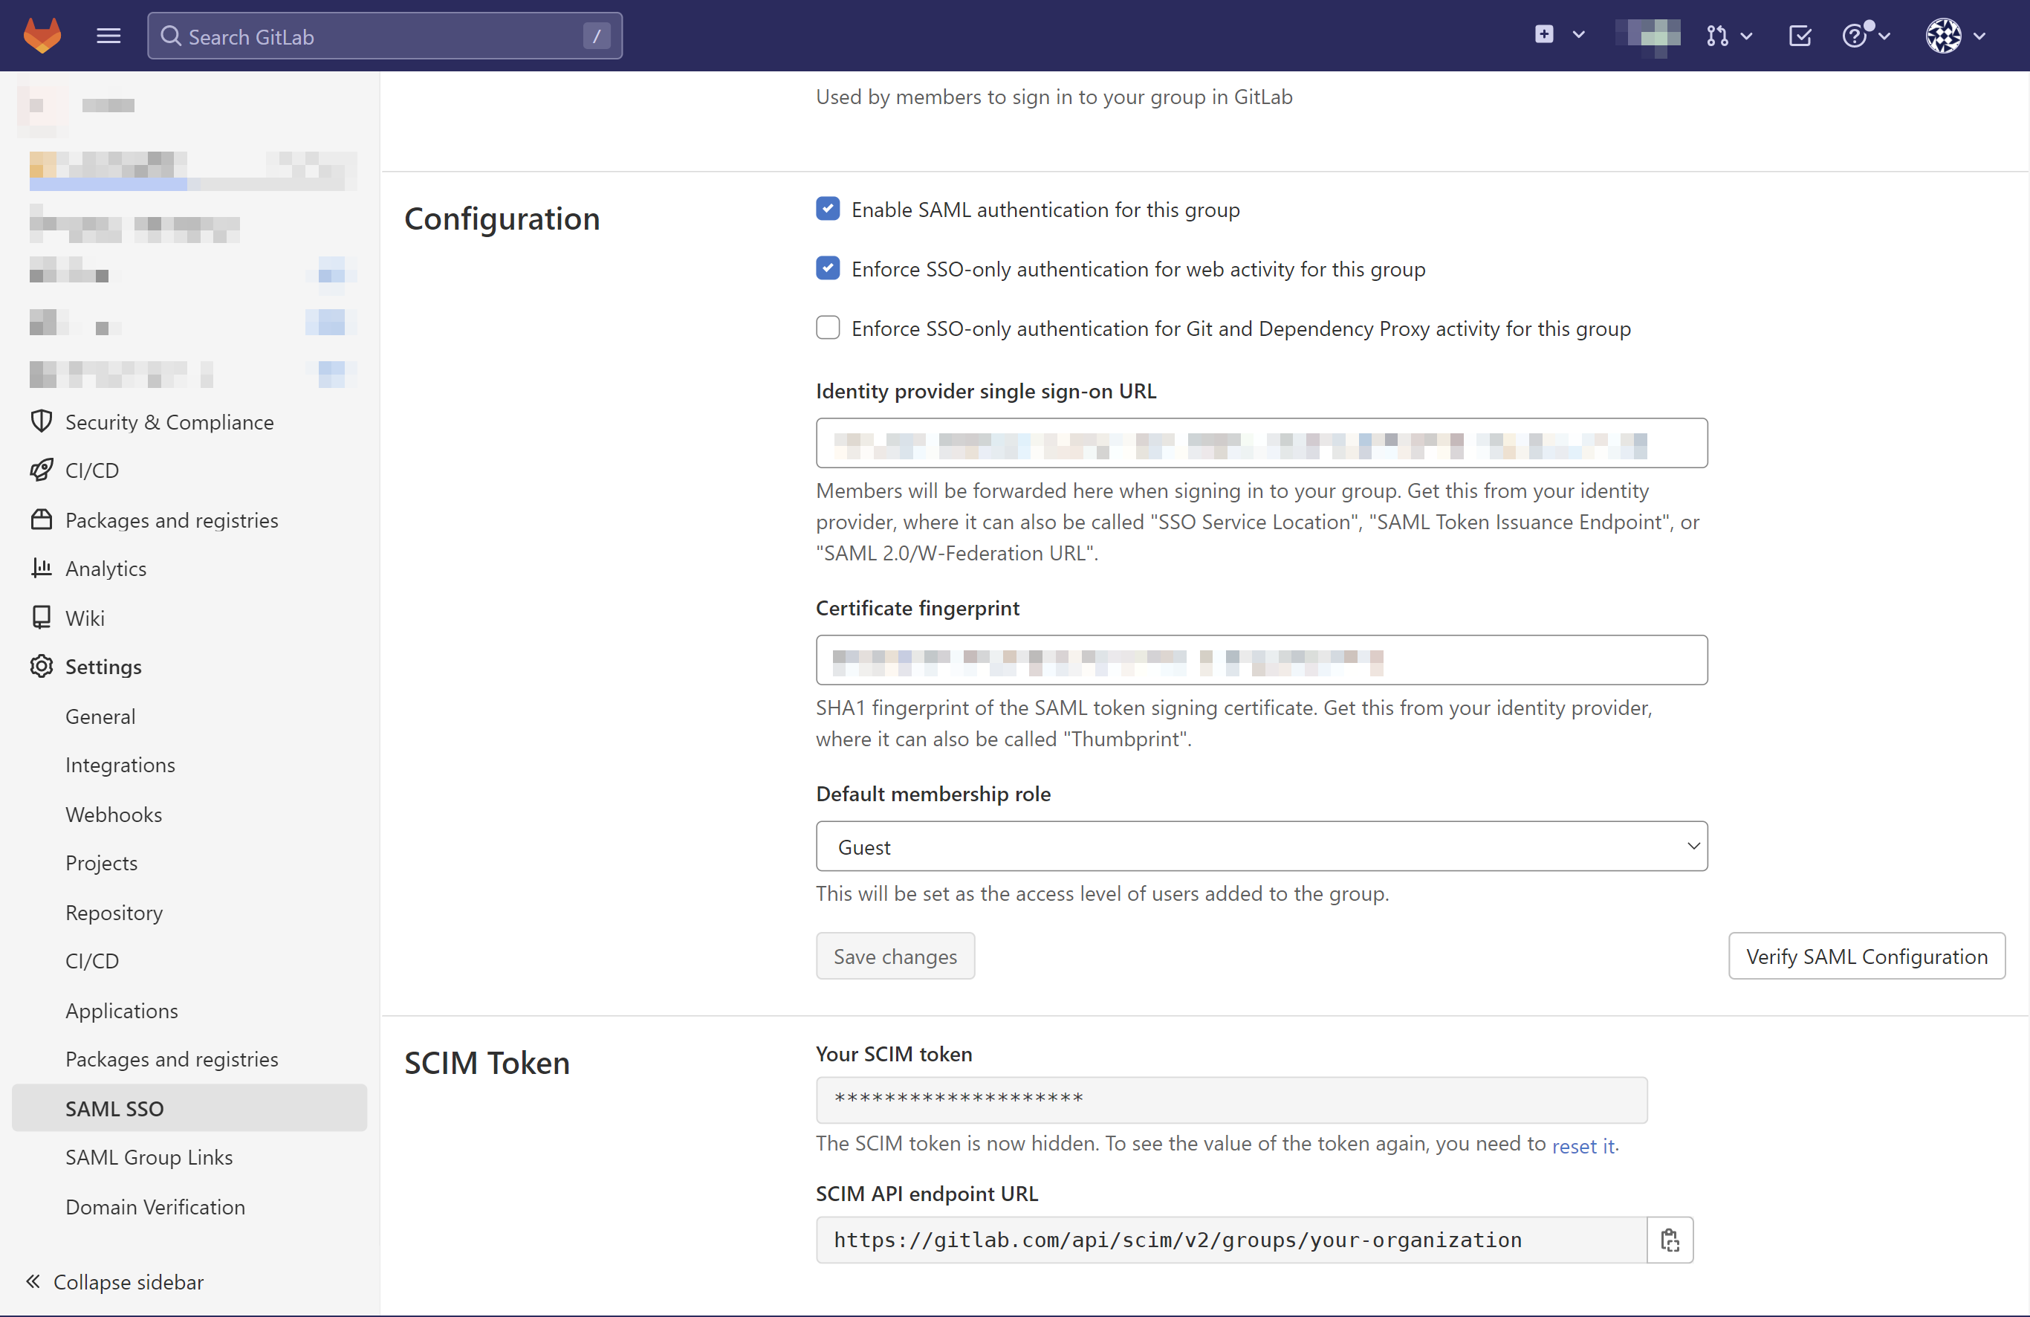Viewport: 2030px width, 1317px height.
Task: Click the Identity provider single sign-on URL field
Action: coord(1262,443)
